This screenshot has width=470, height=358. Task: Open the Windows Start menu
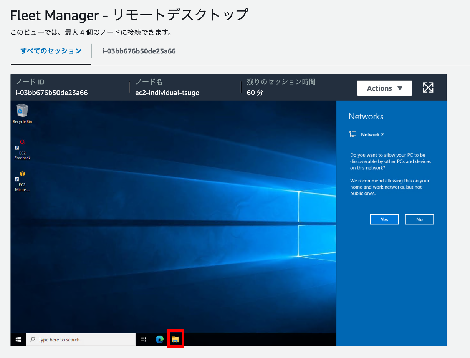pyautogui.click(x=18, y=340)
